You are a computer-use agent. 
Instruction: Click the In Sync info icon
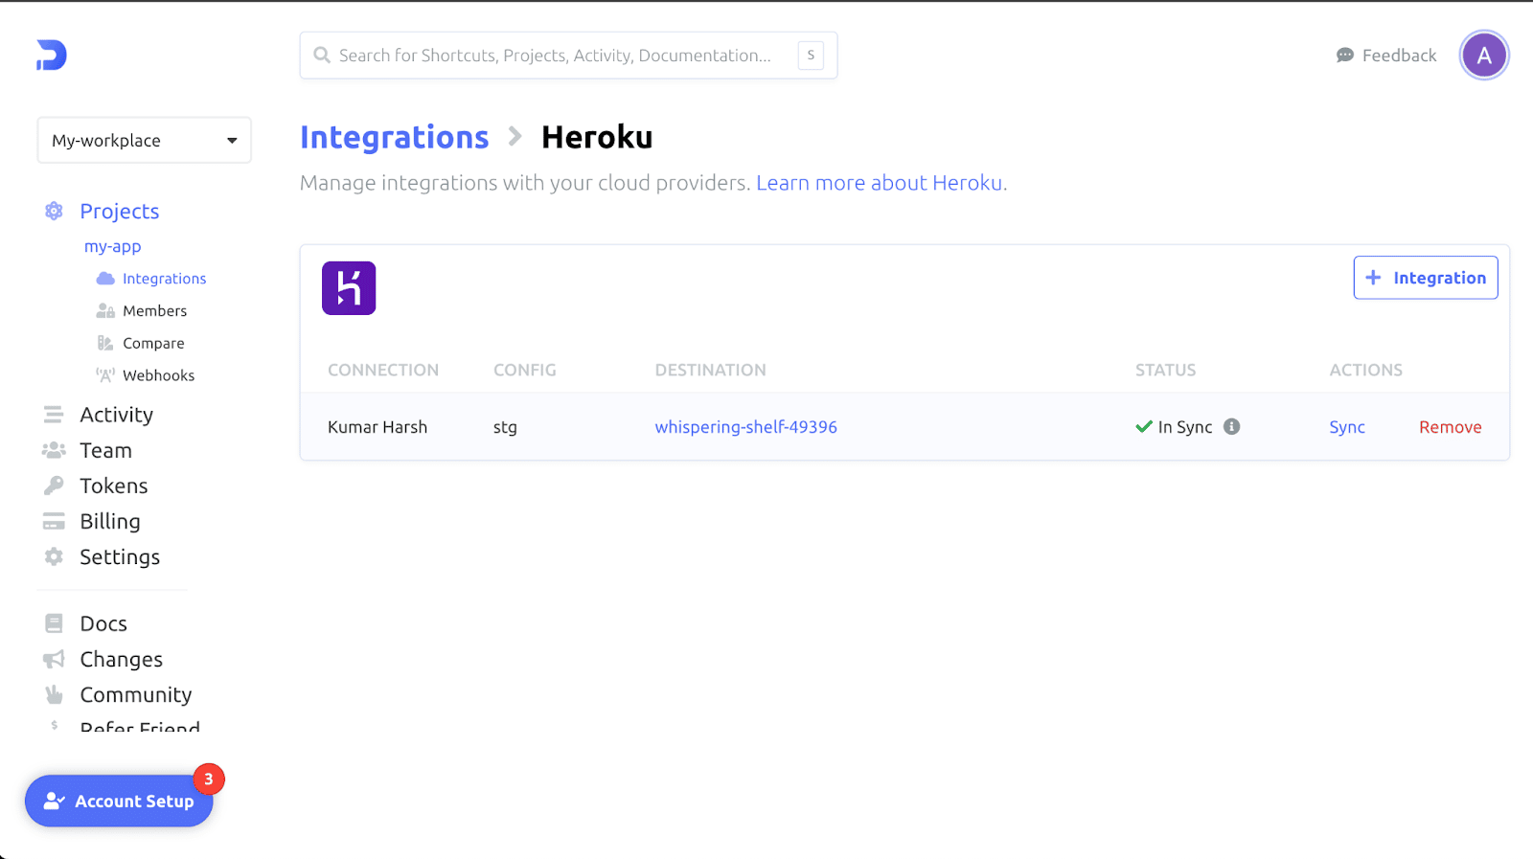pyautogui.click(x=1232, y=427)
